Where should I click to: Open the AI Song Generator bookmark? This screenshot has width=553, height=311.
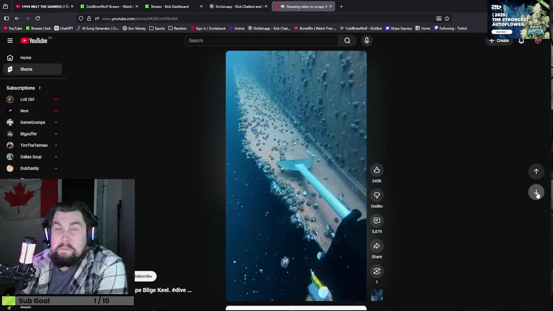97,29
